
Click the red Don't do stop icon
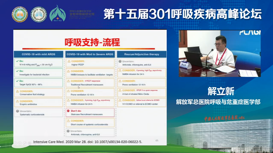(x=68, y=111)
